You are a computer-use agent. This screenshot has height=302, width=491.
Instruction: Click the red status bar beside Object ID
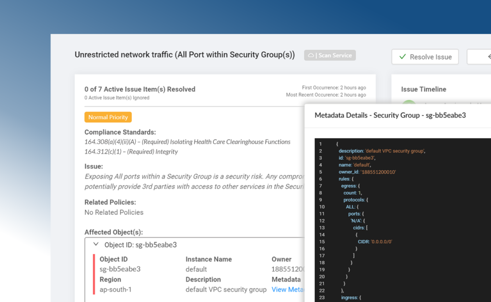tap(94, 274)
